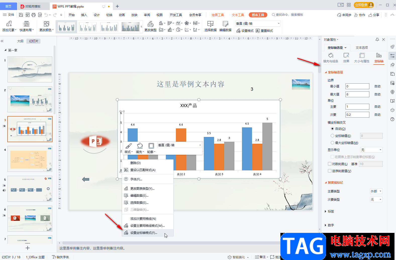Click the 立即登录 login button

[364, 5]
